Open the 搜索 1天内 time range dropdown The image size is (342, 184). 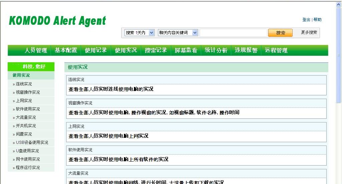click(x=140, y=33)
